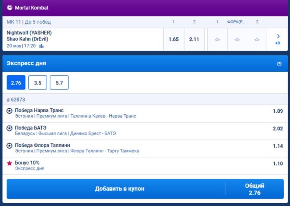Screen dimensions: 290x206
Task: Bet on Nightwolf at odds 1.65
Action: pyautogui.click(x=174, y=40)
